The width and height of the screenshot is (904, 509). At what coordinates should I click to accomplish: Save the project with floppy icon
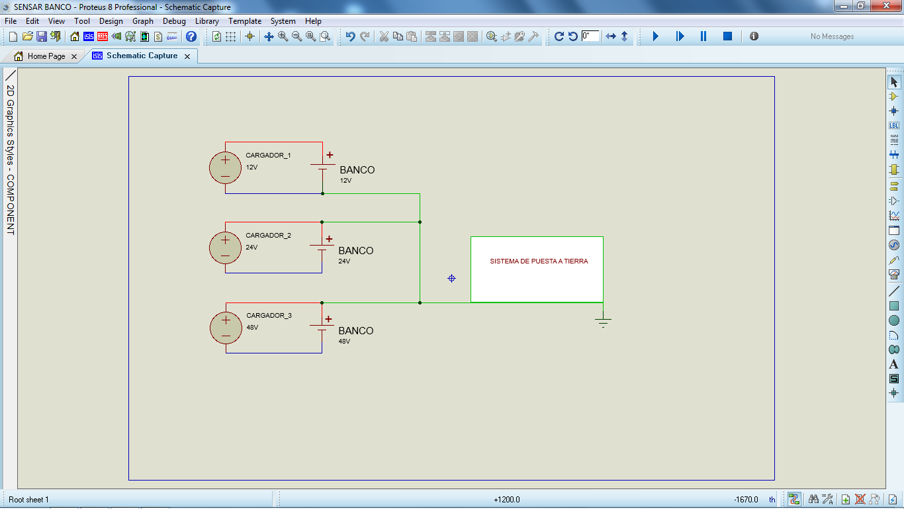tap(41, 36)
